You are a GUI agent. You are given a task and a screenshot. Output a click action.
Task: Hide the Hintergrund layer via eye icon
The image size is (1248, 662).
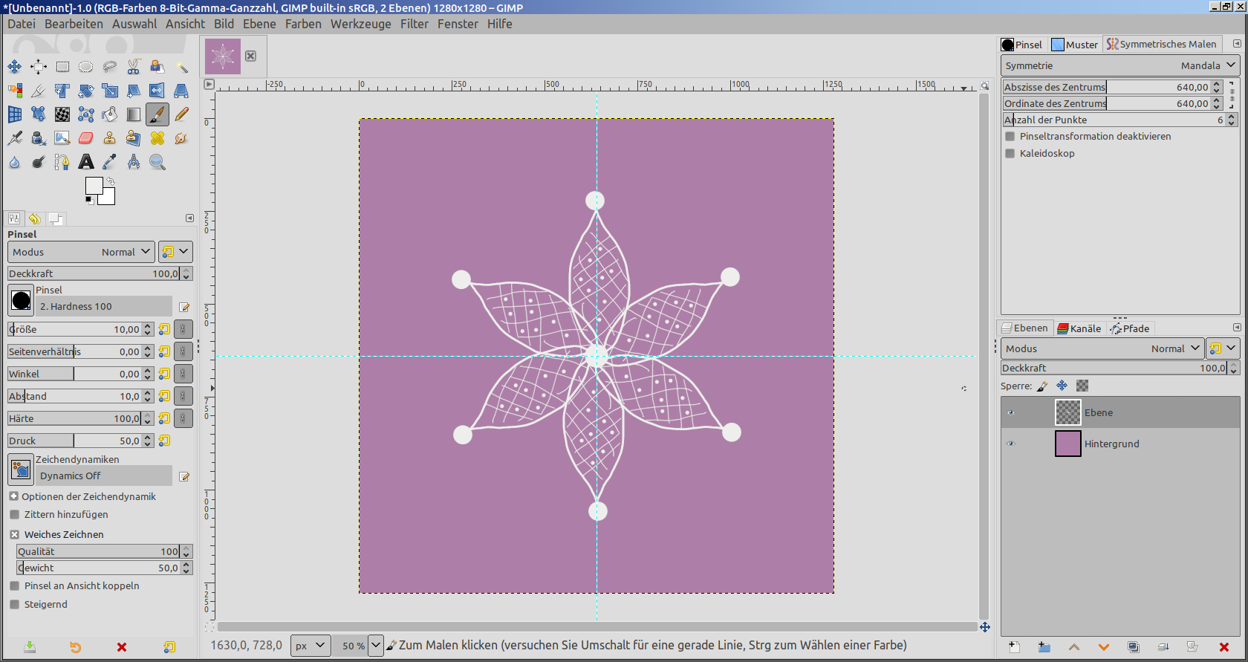click(x=1010, y=444)
